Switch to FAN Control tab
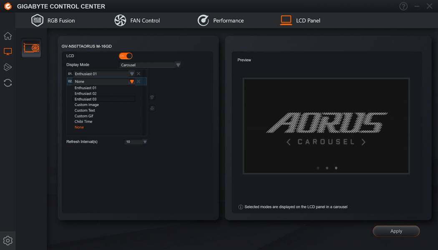This screenshot has width=438, height=250. click(x=137, y=20)
